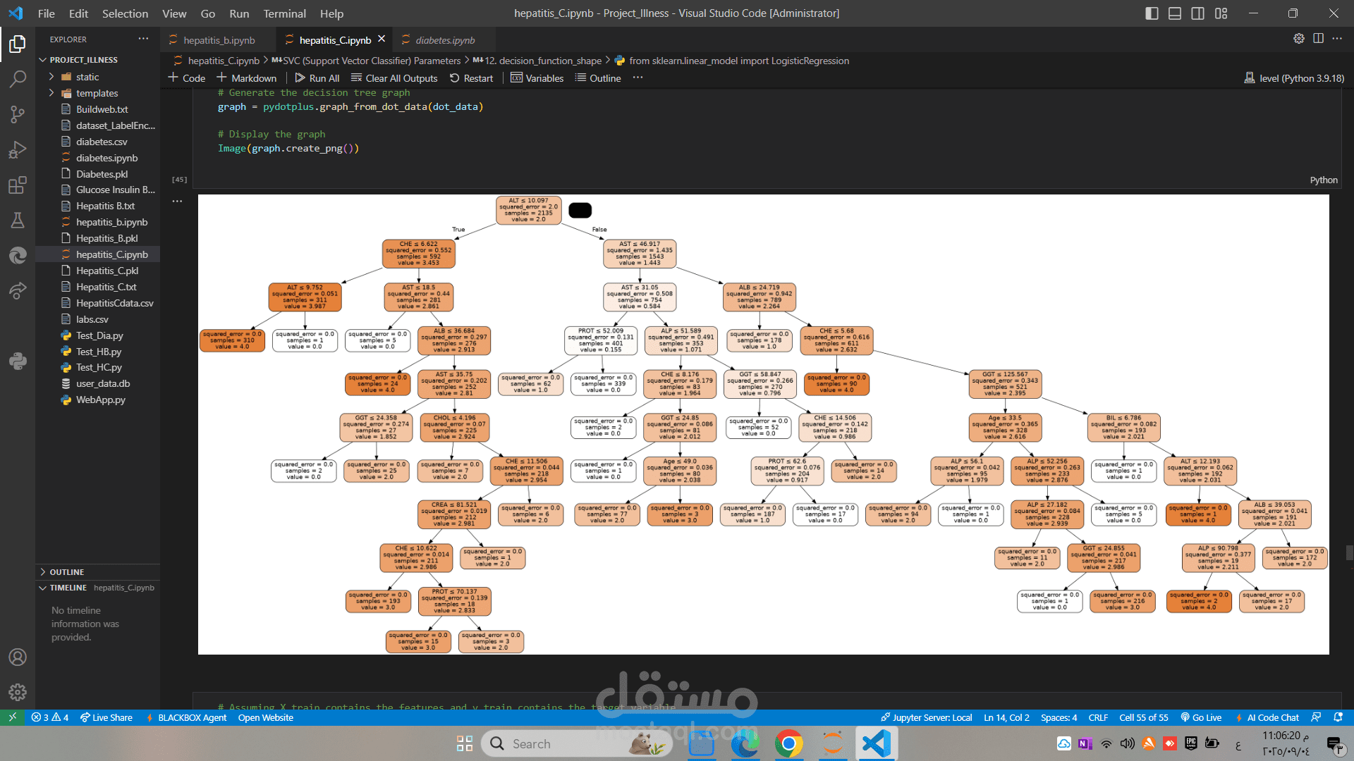Open Hepatitis_C.pkl file in explorer

[x=107, y=271]
